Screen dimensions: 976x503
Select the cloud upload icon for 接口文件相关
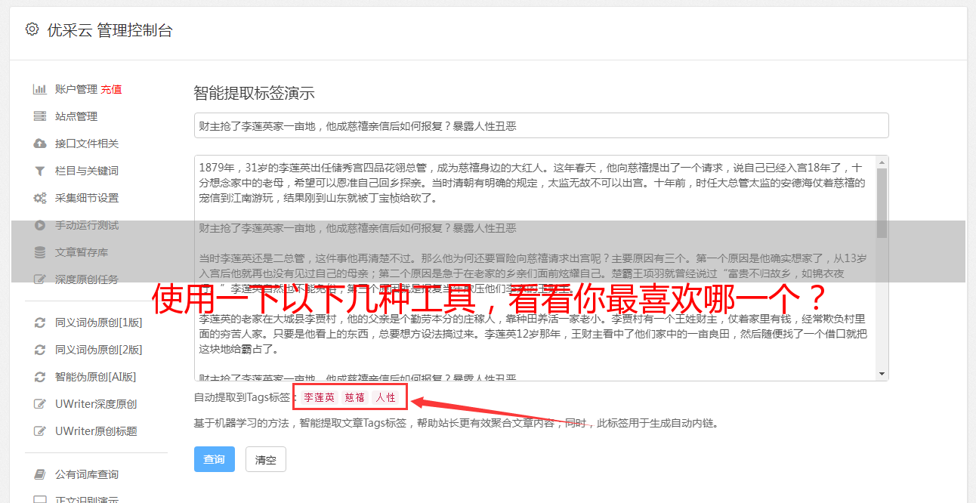[40, 143]
